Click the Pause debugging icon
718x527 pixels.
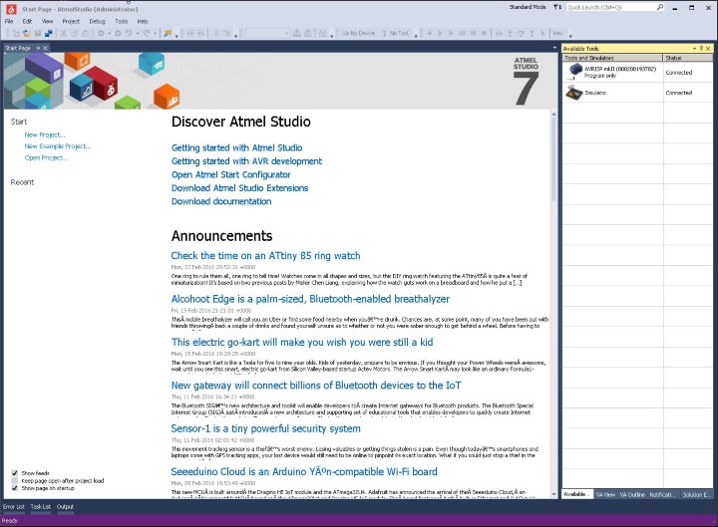point(473,34)
